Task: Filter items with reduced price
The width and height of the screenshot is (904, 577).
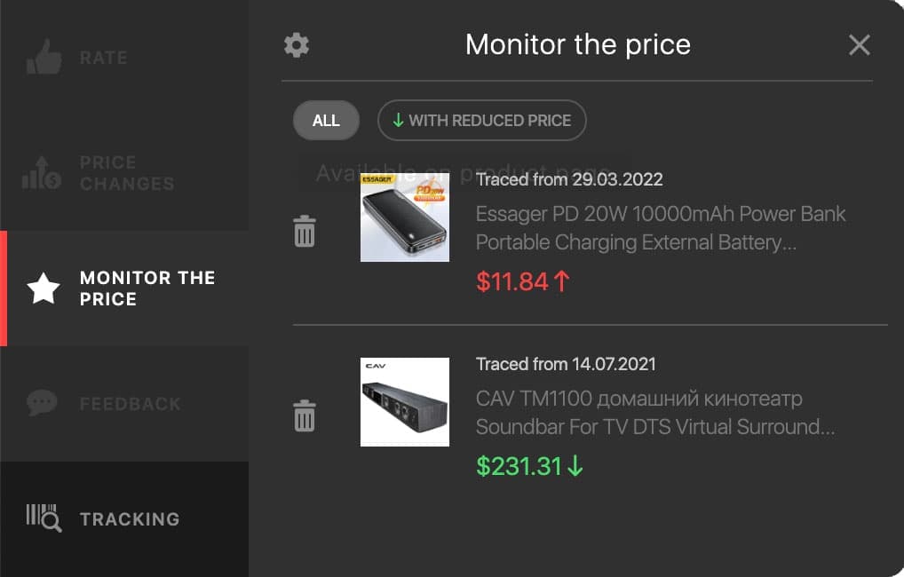Action: click(x=481, y=121)
